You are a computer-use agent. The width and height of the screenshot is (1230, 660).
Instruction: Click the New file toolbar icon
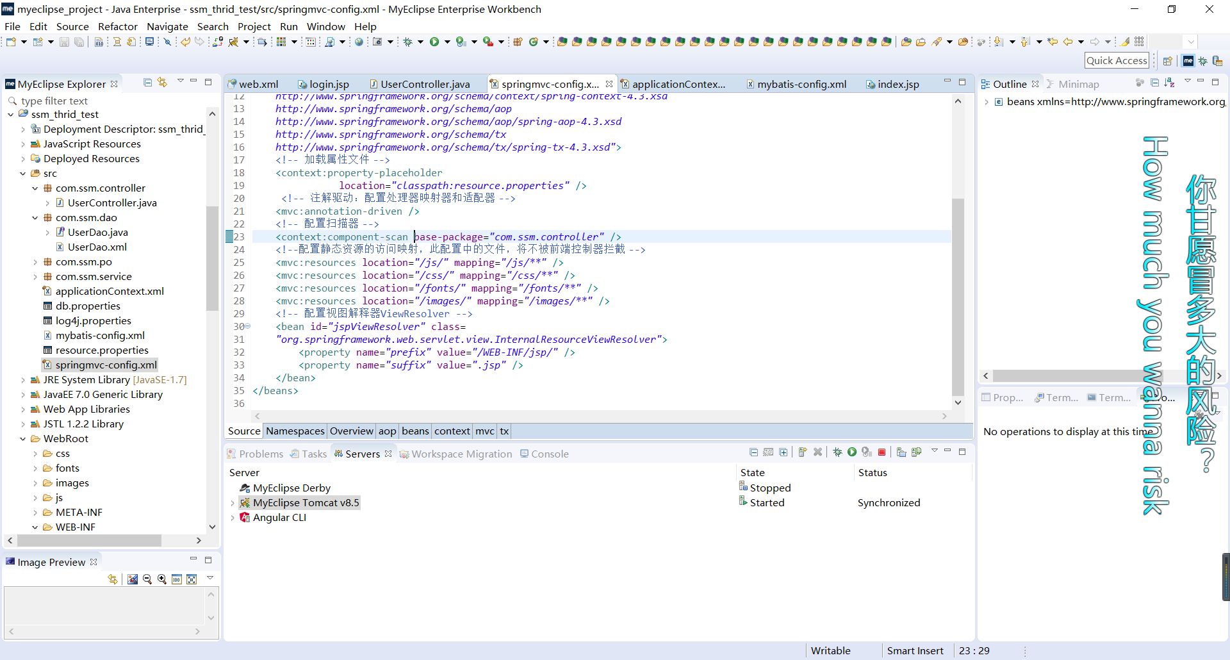(x=11, y=42)
